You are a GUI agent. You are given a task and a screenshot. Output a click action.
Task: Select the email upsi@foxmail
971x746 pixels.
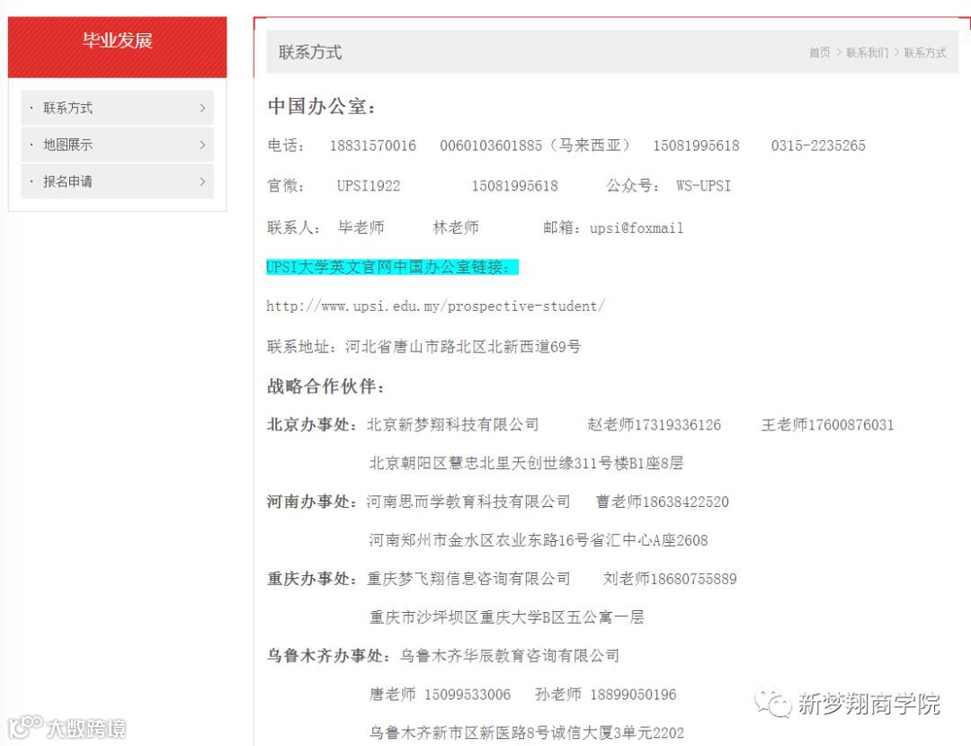637,227
